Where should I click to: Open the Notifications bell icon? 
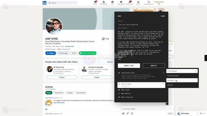point(130,3)
